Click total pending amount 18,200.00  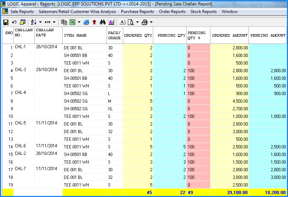pyautogui.click(x=268, y=192)
